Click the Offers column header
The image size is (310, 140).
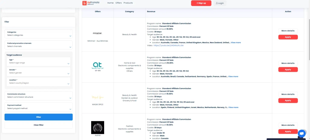[x=98, y=11]
